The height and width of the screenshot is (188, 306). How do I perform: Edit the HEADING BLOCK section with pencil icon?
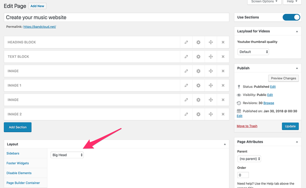[x=186, y=42]
